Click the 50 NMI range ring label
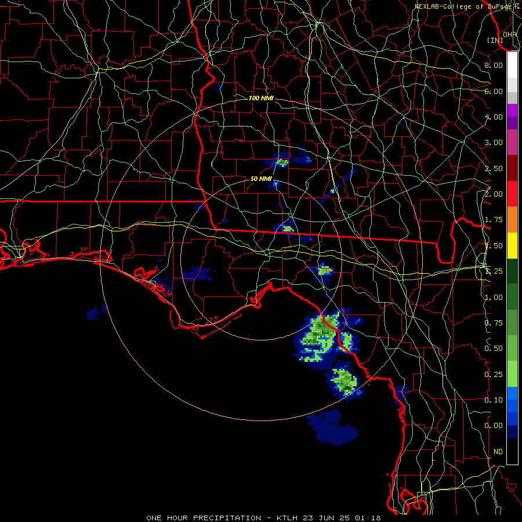 pos(261,179)
